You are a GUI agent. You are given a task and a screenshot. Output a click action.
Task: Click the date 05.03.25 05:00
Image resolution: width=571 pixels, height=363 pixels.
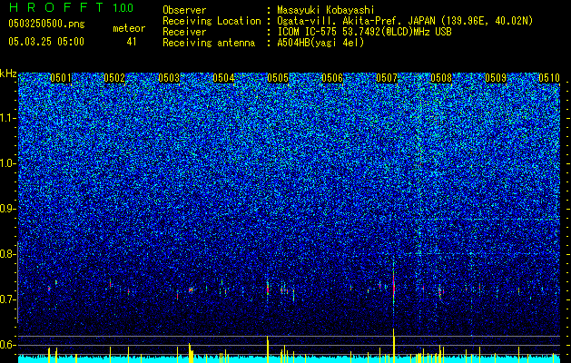coord(46,42)
